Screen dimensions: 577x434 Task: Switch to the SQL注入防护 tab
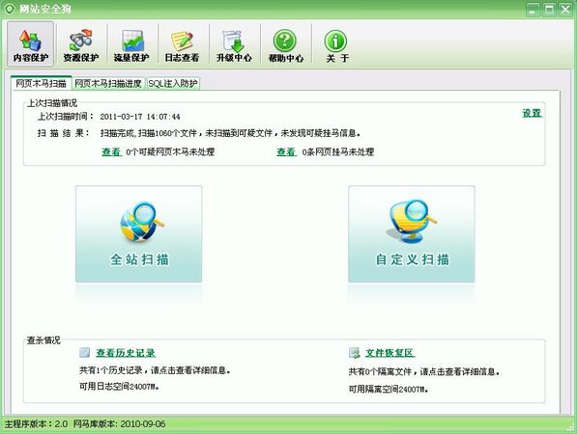click(x=173, y=83)
